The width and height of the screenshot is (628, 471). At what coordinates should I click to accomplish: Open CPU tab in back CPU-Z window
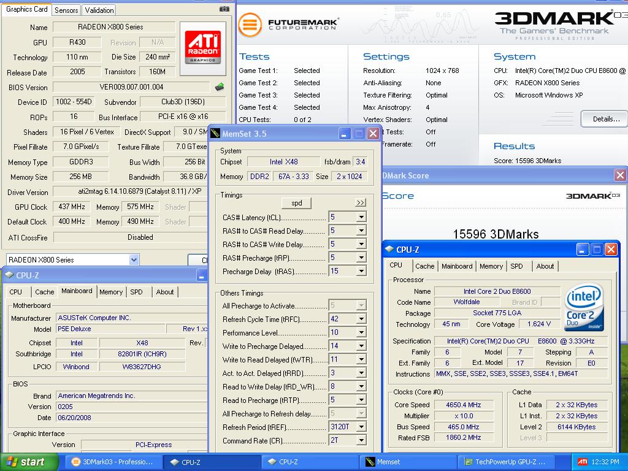[15, 292]
